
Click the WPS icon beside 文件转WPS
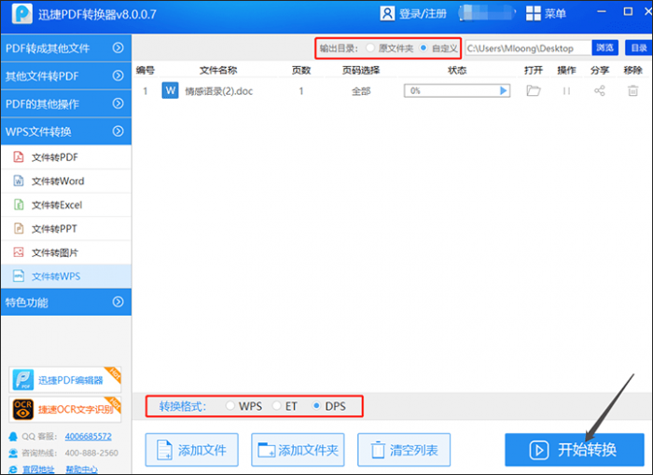coord(19,277)
